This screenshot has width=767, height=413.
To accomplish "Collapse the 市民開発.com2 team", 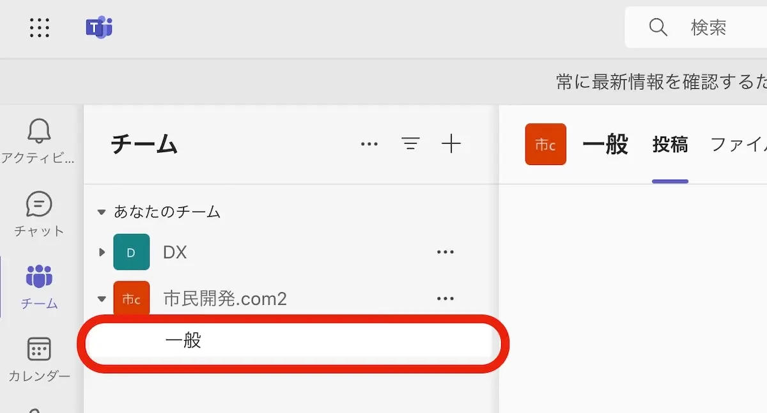I will tap(101, 299).
